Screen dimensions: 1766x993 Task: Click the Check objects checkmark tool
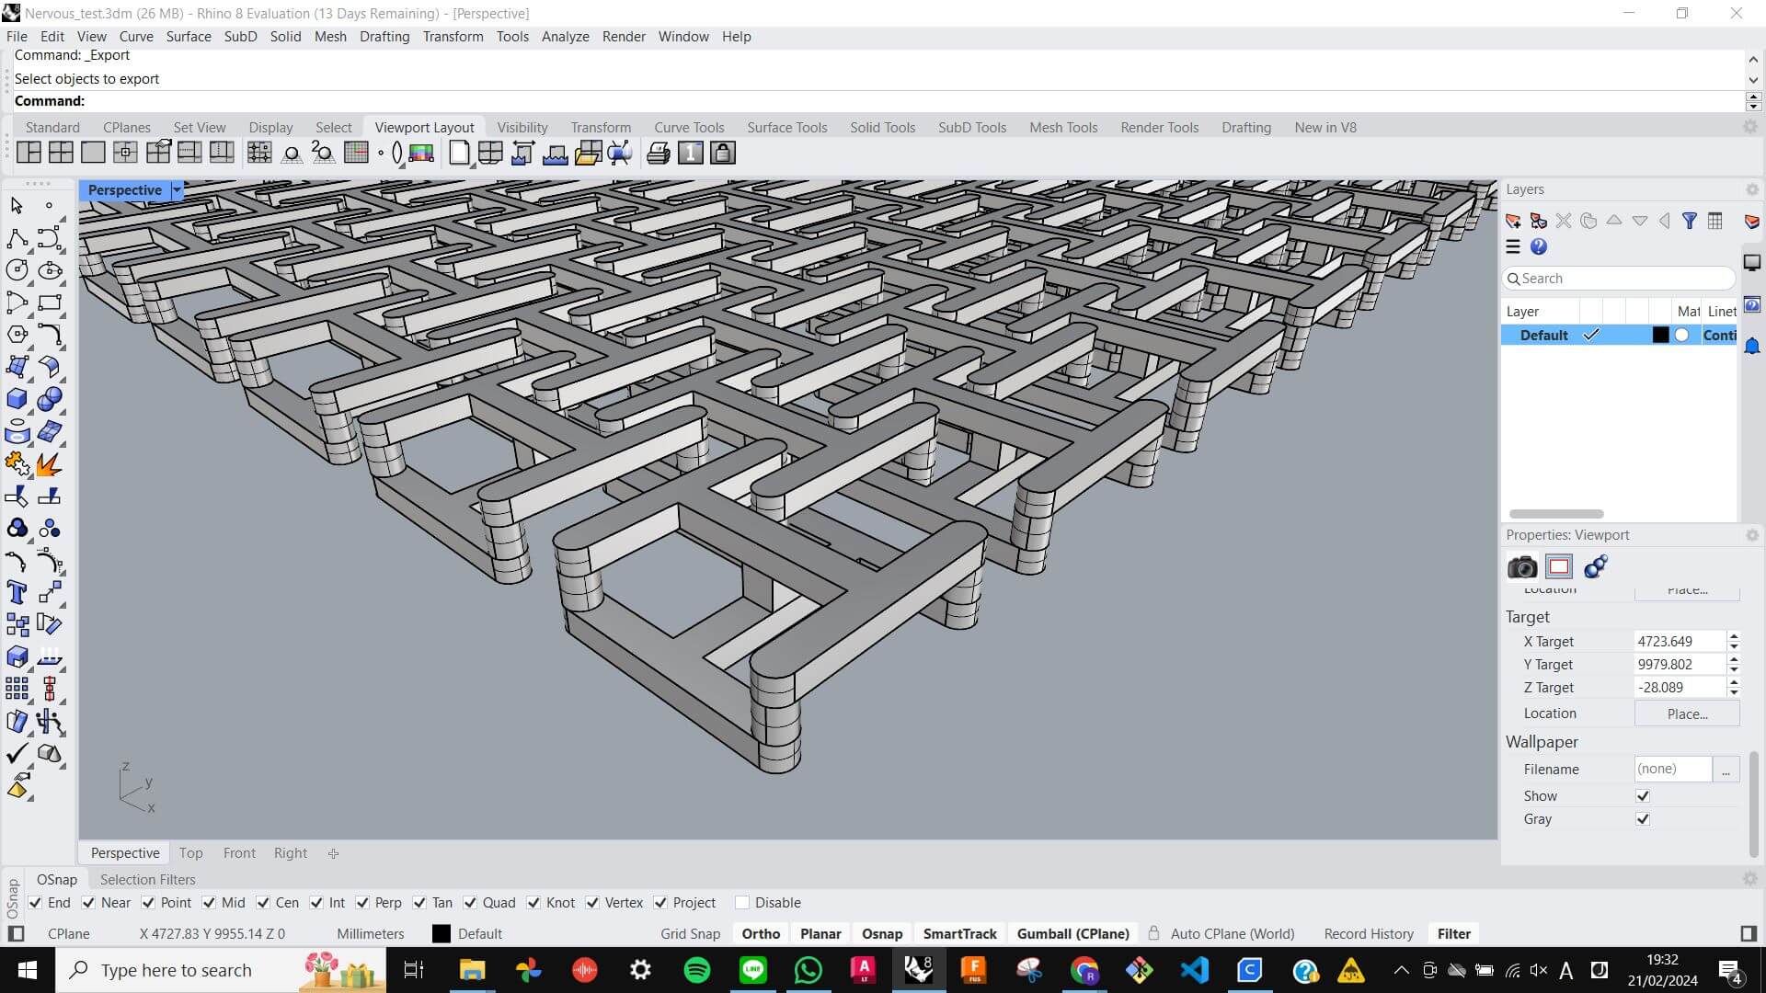[x=17, y=754]
